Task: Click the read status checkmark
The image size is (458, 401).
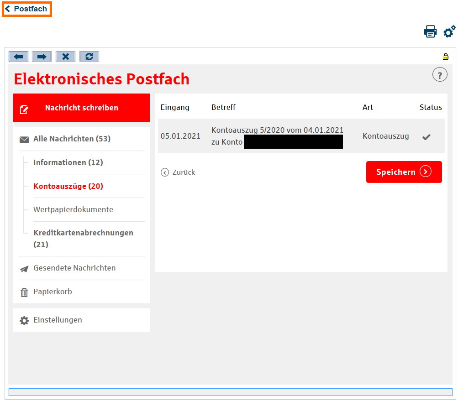Action: click(x=426, y=136)
